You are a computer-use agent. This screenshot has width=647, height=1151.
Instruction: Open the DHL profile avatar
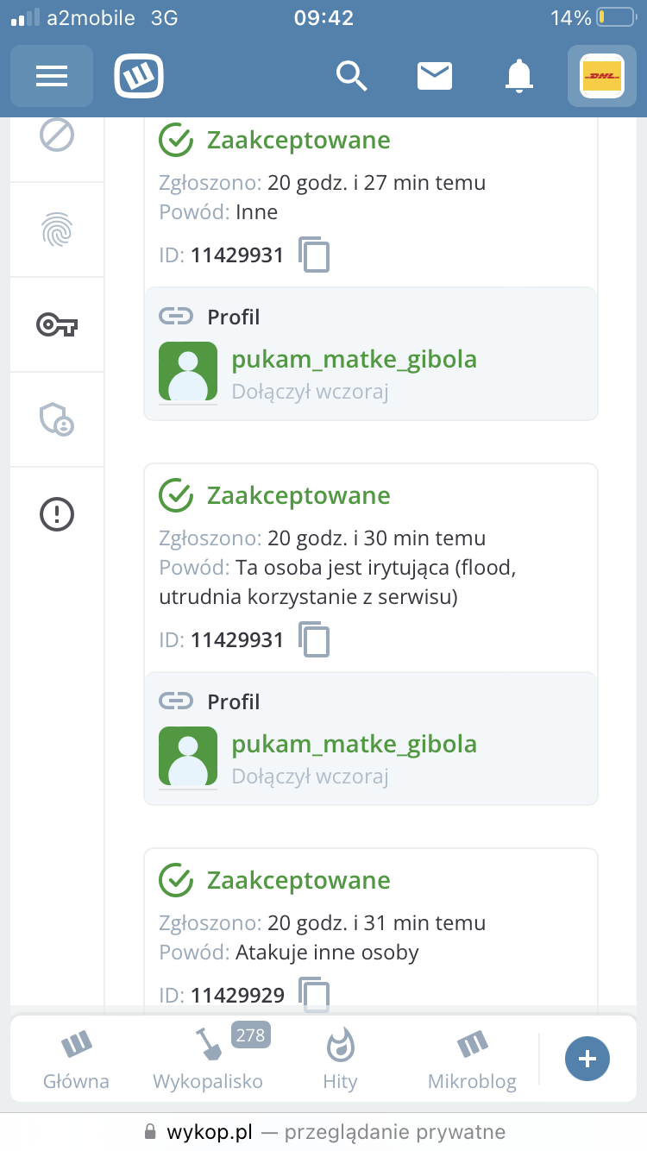(601, 76)
